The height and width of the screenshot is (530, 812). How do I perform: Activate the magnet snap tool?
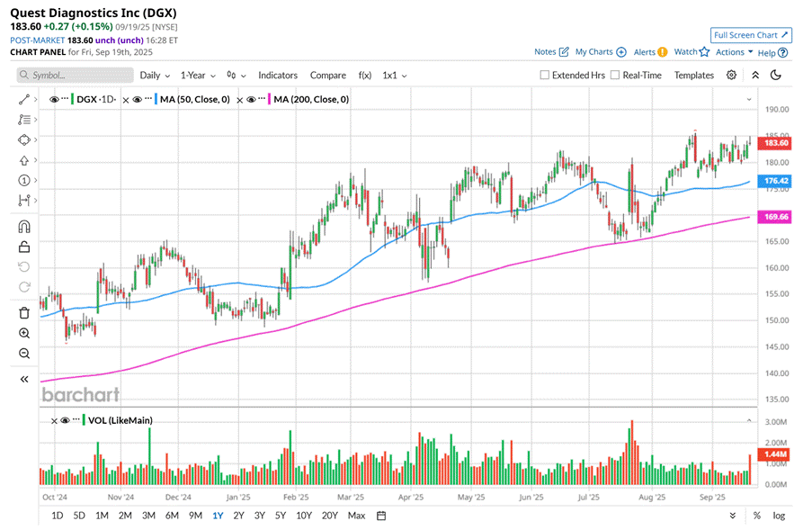pos(24,227)
